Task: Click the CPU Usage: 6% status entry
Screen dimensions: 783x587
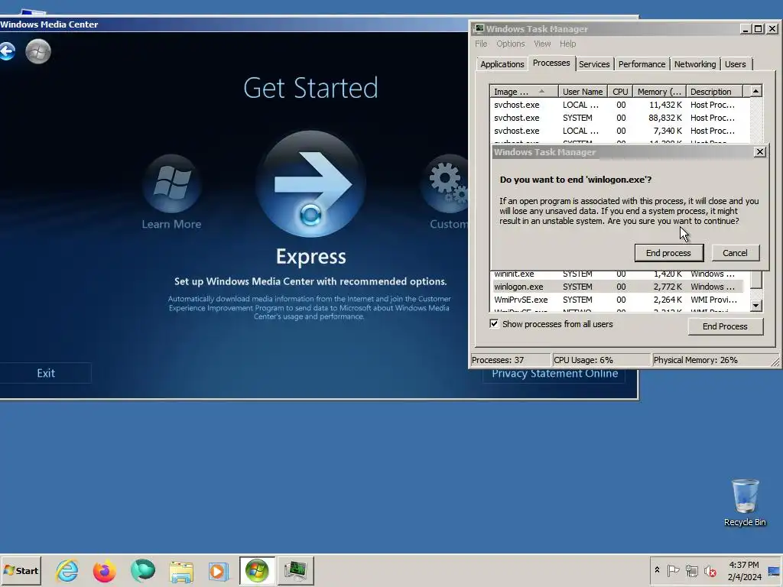Action: (602, 360)
